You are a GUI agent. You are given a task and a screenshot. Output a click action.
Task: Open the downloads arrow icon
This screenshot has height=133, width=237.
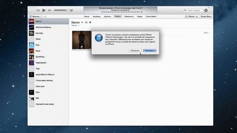[x=206, y=10]
